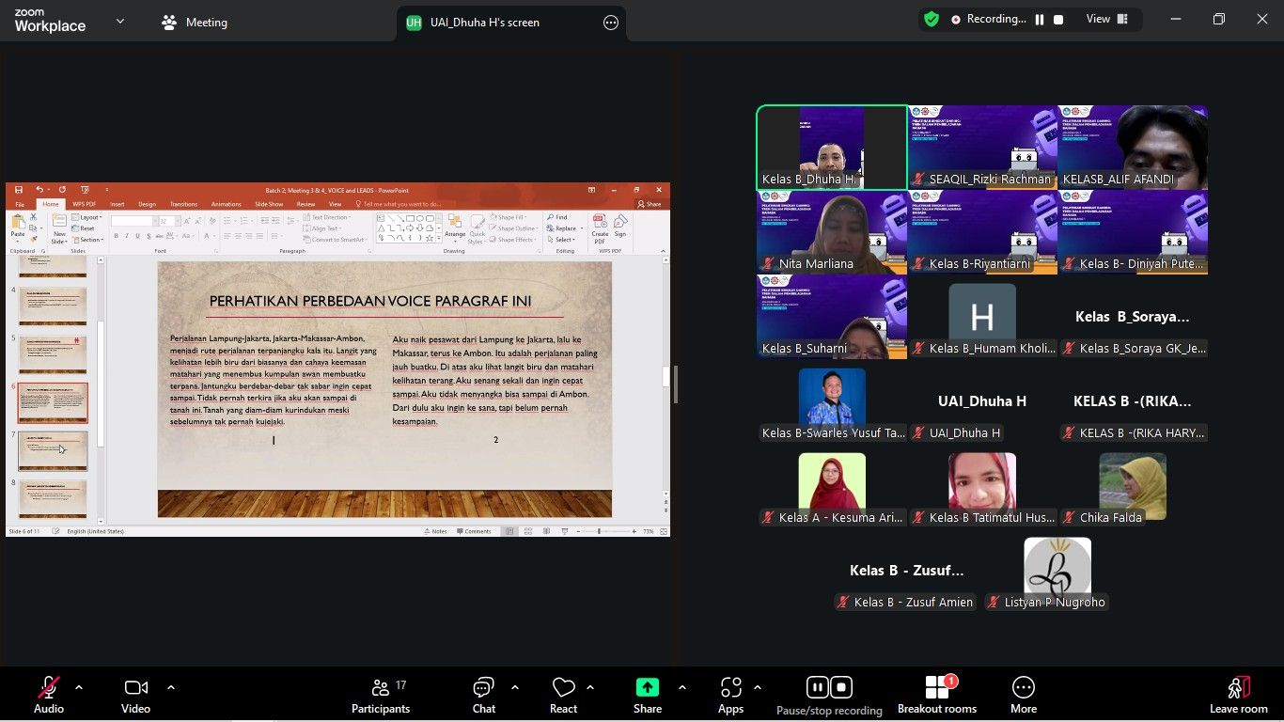Screen dimensions: 1284x722
Task: Open Breakout rooms
Action: coord(936,696)
